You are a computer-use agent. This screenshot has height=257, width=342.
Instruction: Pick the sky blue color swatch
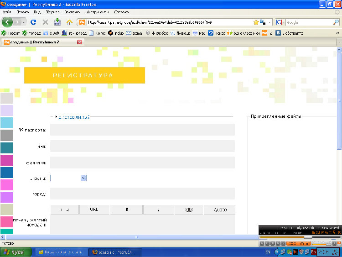click(x=7, y=123)
